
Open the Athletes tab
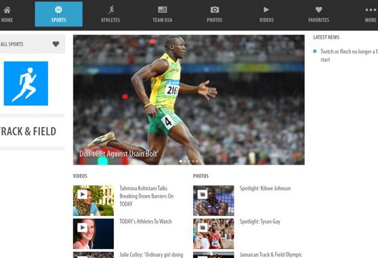click(110, 14)
